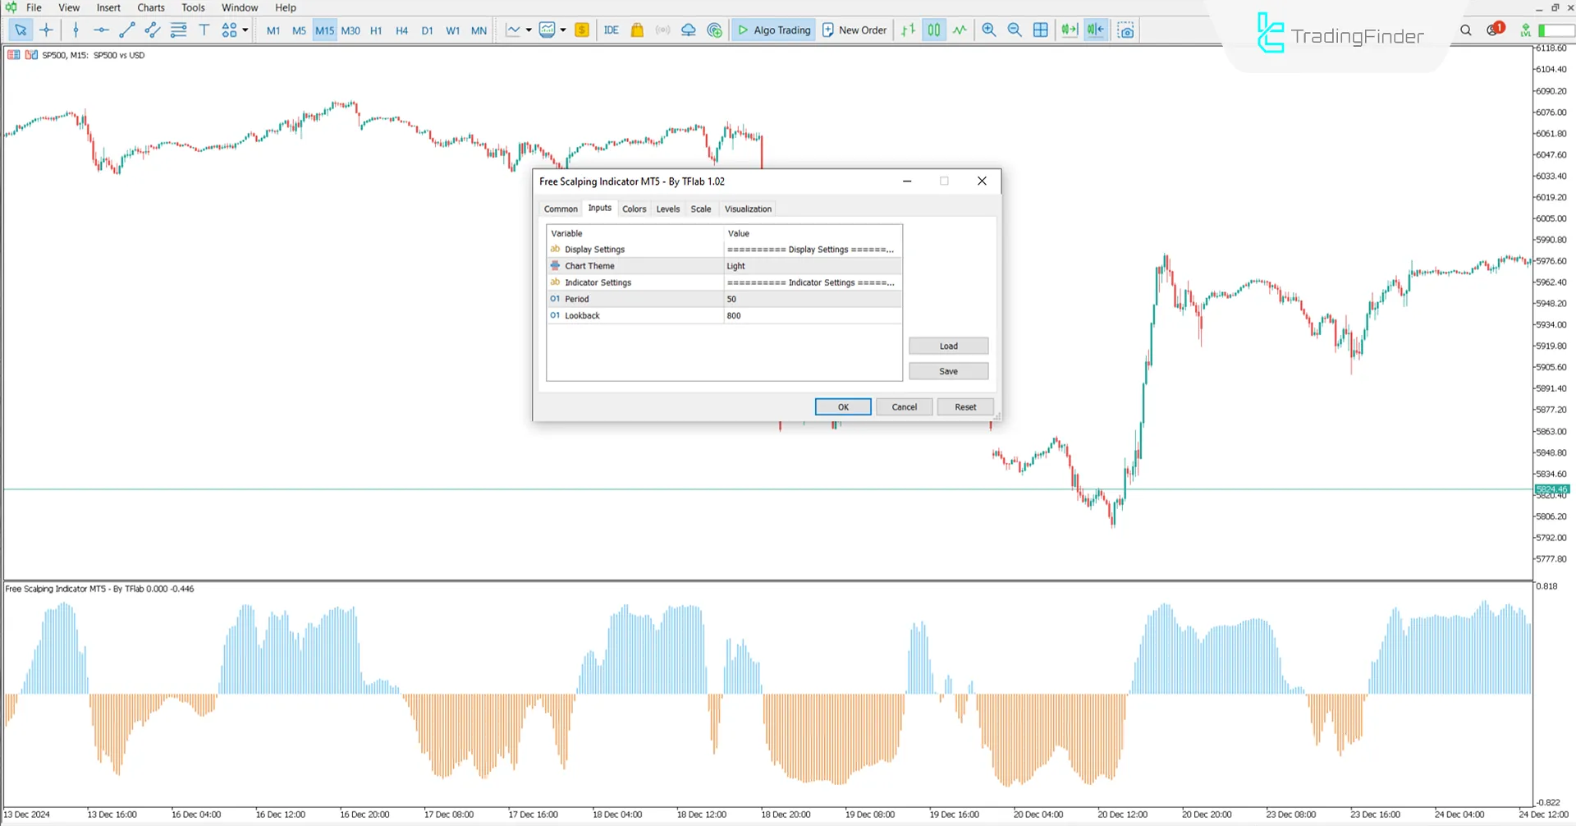Image resolution: width=1576 pixels, height=826 pixels.
Task: Open the Charts menu
Action: click(x=150, y=7)
